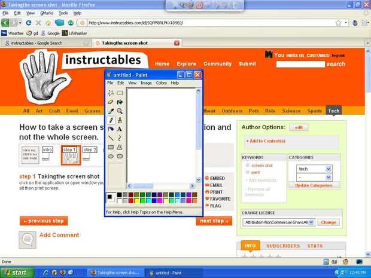
Task: Choose the Airbrush tool in Paint
Action: pyautogui.click(x=111, y=129)
